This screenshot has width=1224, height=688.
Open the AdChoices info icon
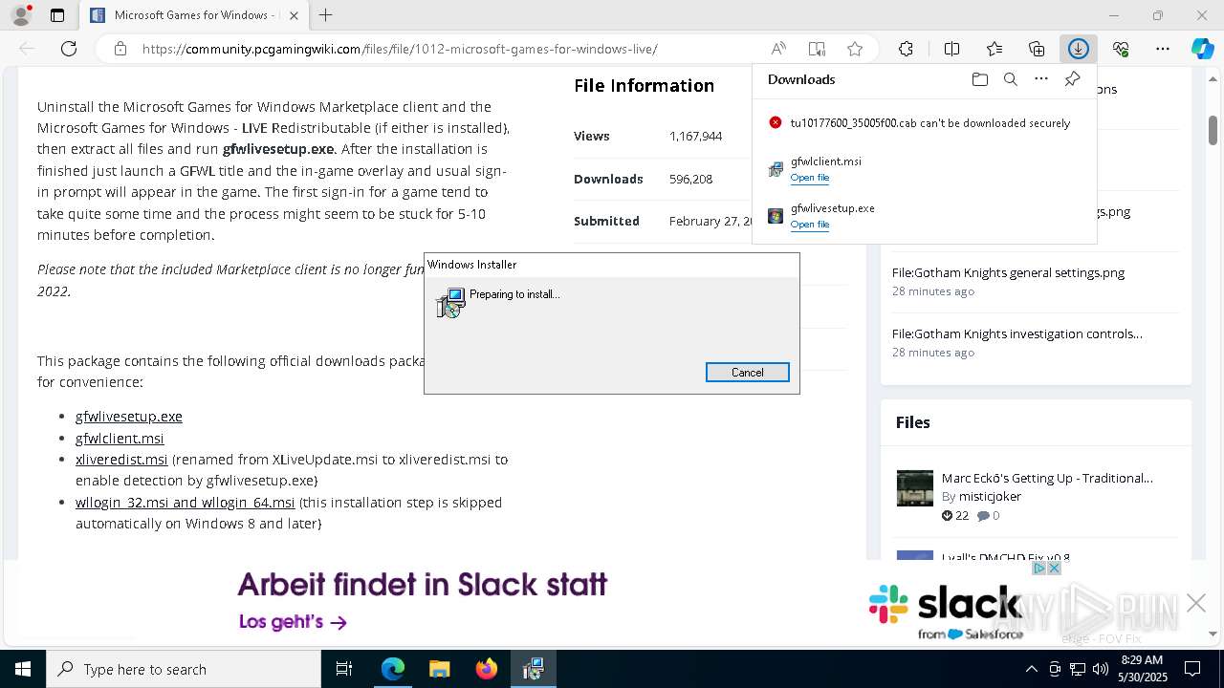[x=1038, y=569]
